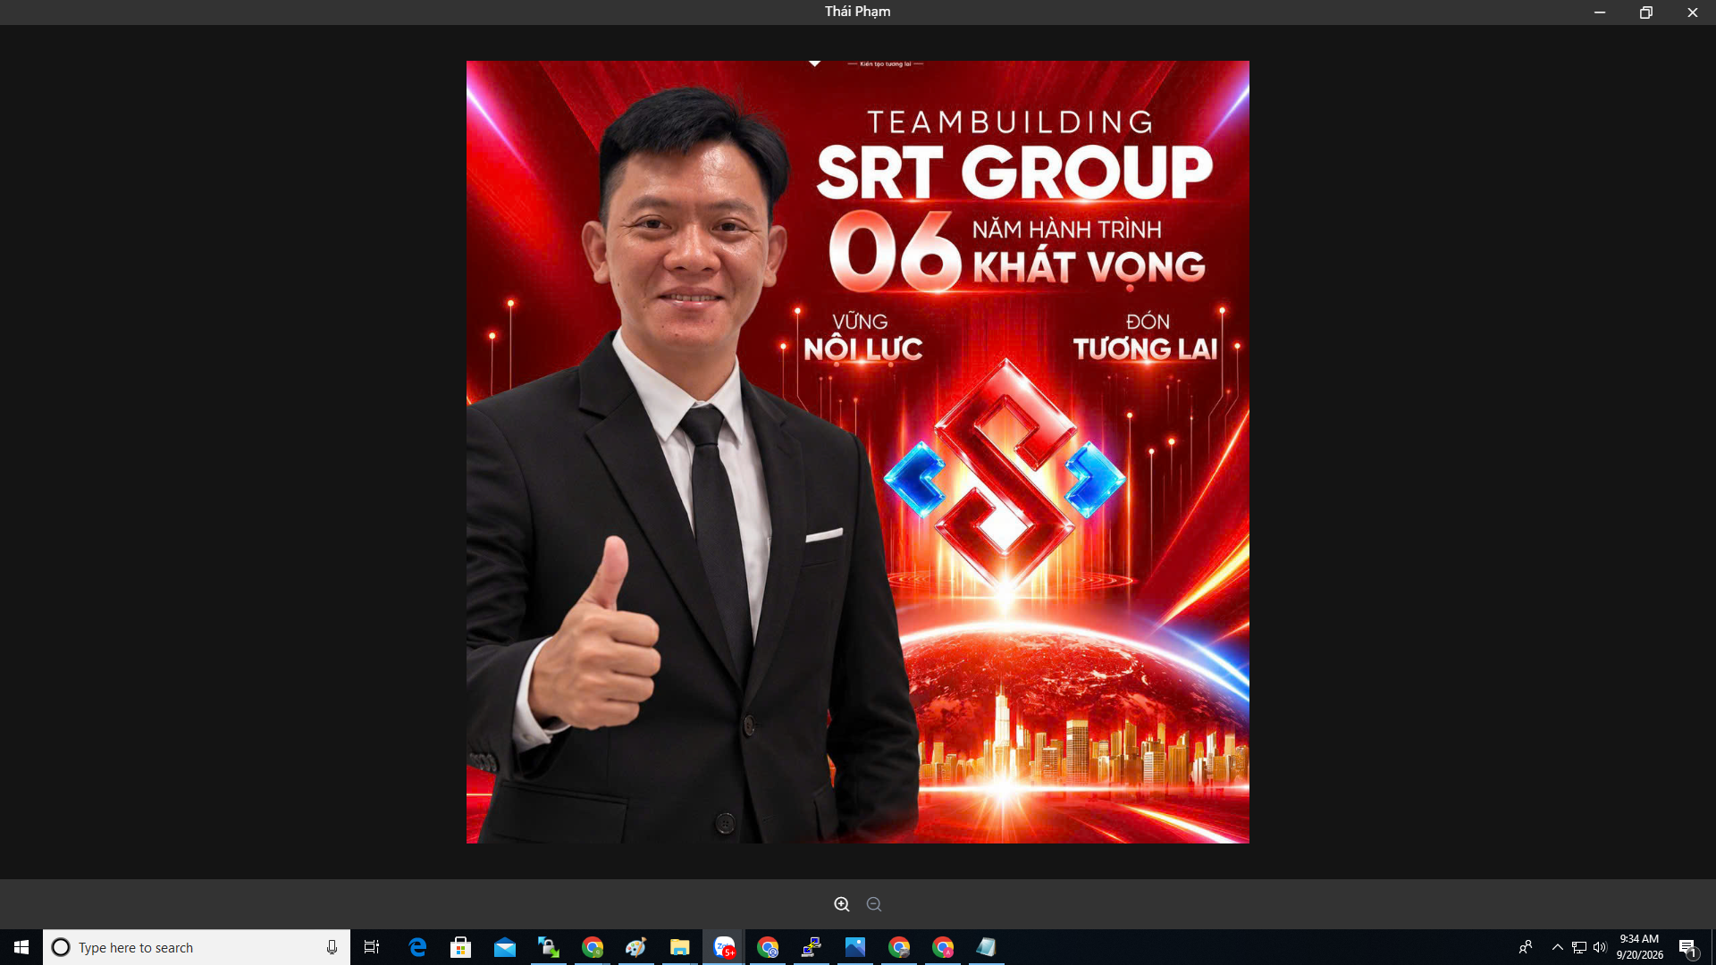Click the zoom out magnifier icon
1716x965 pixels.
[874, 904]
